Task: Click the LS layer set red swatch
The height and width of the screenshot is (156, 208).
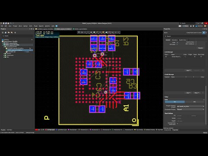Action: coord(36,130)
